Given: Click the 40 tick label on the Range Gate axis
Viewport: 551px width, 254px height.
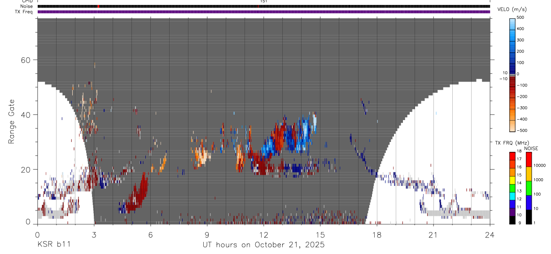Looking at the screenshot, I should coord(26,115).
